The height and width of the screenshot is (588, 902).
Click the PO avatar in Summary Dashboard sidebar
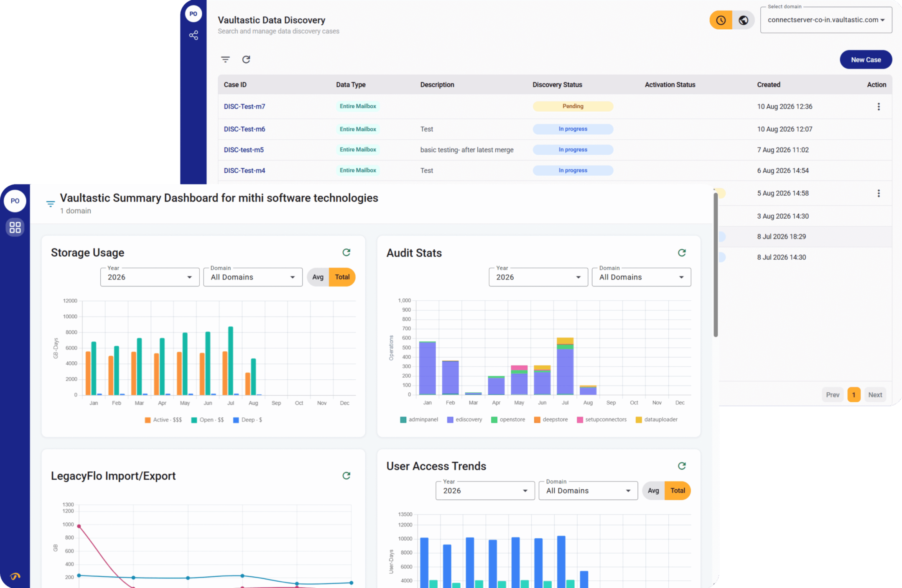(x=15, y=201)
